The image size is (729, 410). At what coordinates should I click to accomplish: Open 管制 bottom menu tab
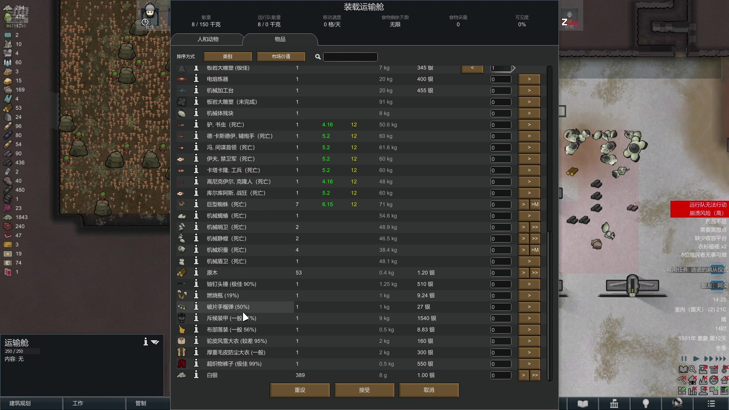click(x=148, y=403)
